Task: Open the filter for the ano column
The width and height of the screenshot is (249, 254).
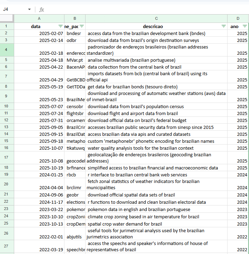Action: [244, 26]
